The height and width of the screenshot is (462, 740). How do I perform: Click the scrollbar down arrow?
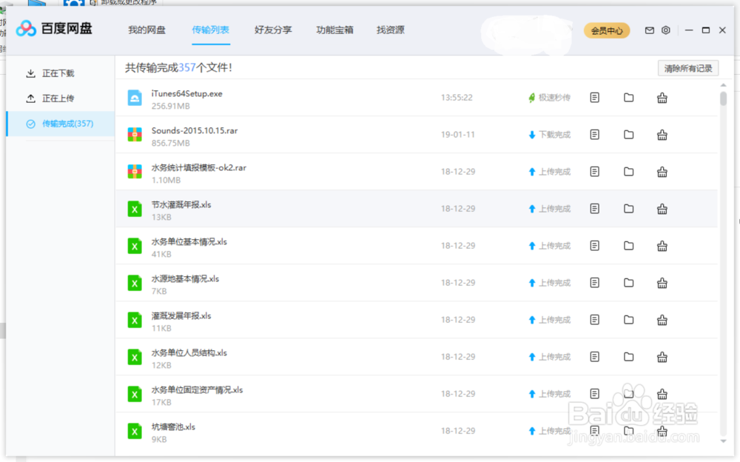point(723,441)
